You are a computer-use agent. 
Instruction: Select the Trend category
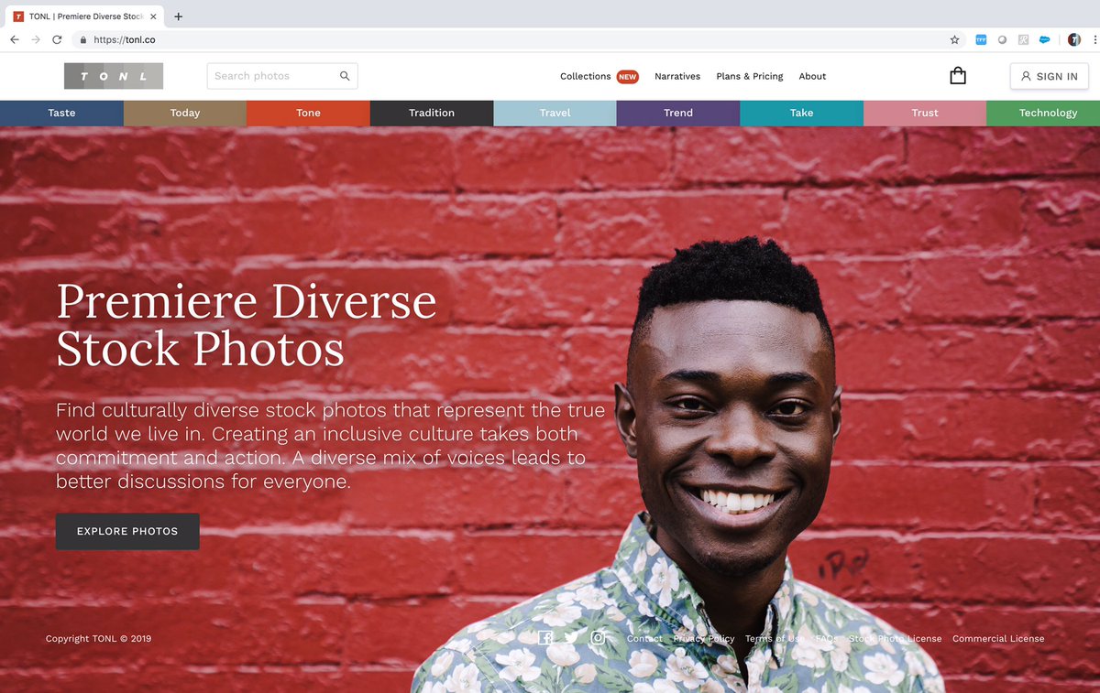click(678, 113)
